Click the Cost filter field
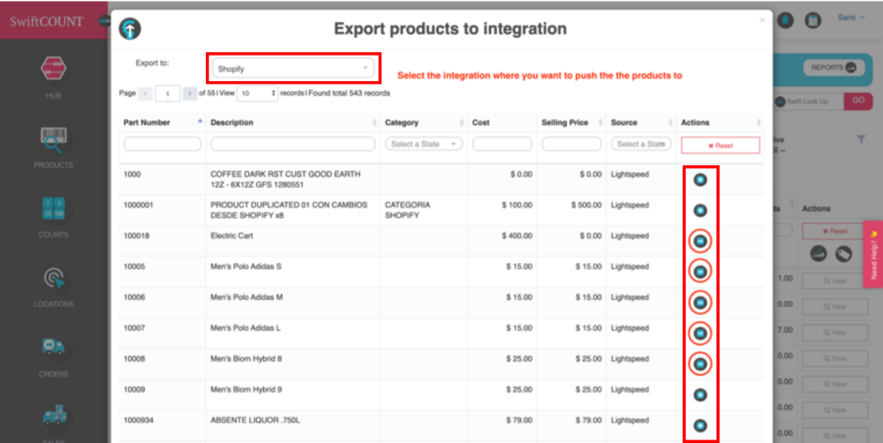The image size is (883, 443). 502,144
